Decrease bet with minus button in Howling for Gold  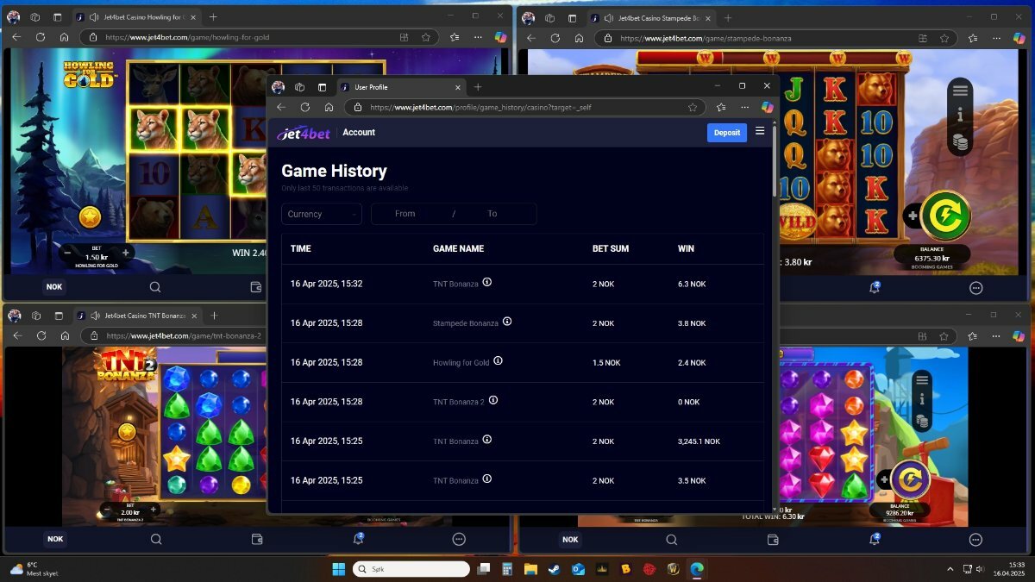click(67, 253)
